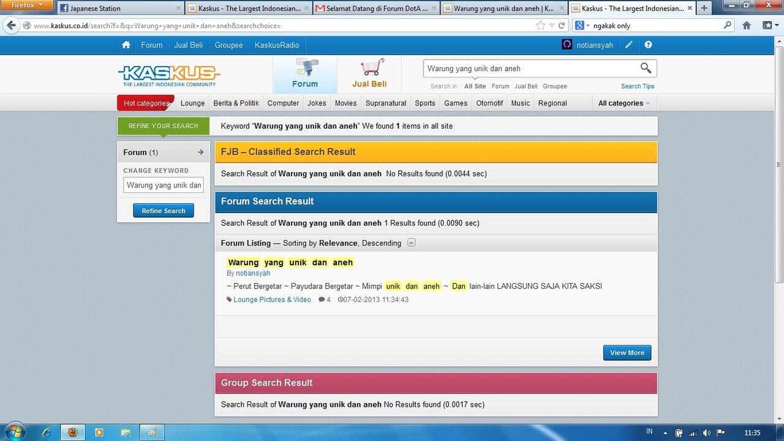Screen dimensions: 784x441
Task: Open the Windows Start menu
Action: (x=14, y=432)
